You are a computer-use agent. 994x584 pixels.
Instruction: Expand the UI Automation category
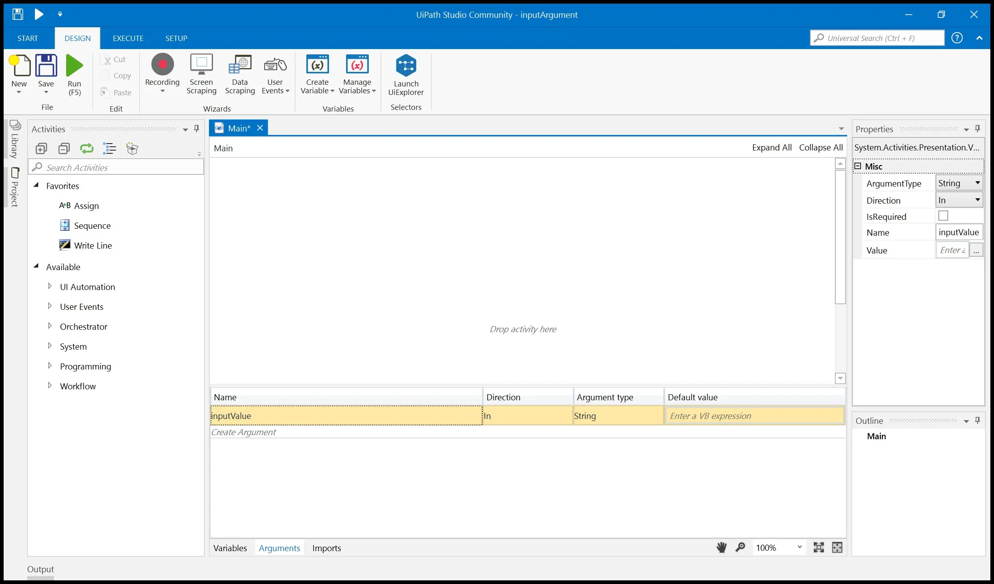(49, 286)
